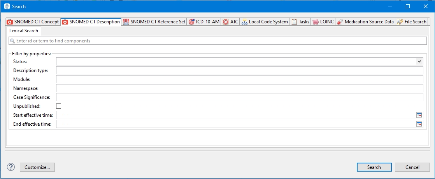Click the ATC lifebuoy icon
This screenshot has width=435, height=179.
pos(226,22)
